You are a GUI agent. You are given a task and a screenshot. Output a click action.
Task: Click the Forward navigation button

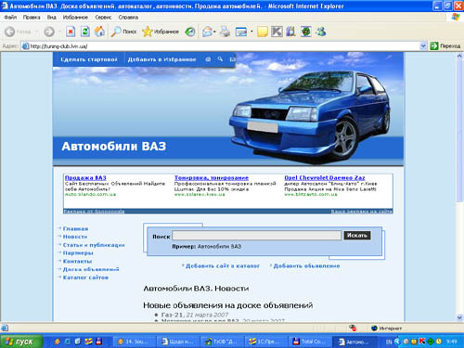click(x=49, y=32)
